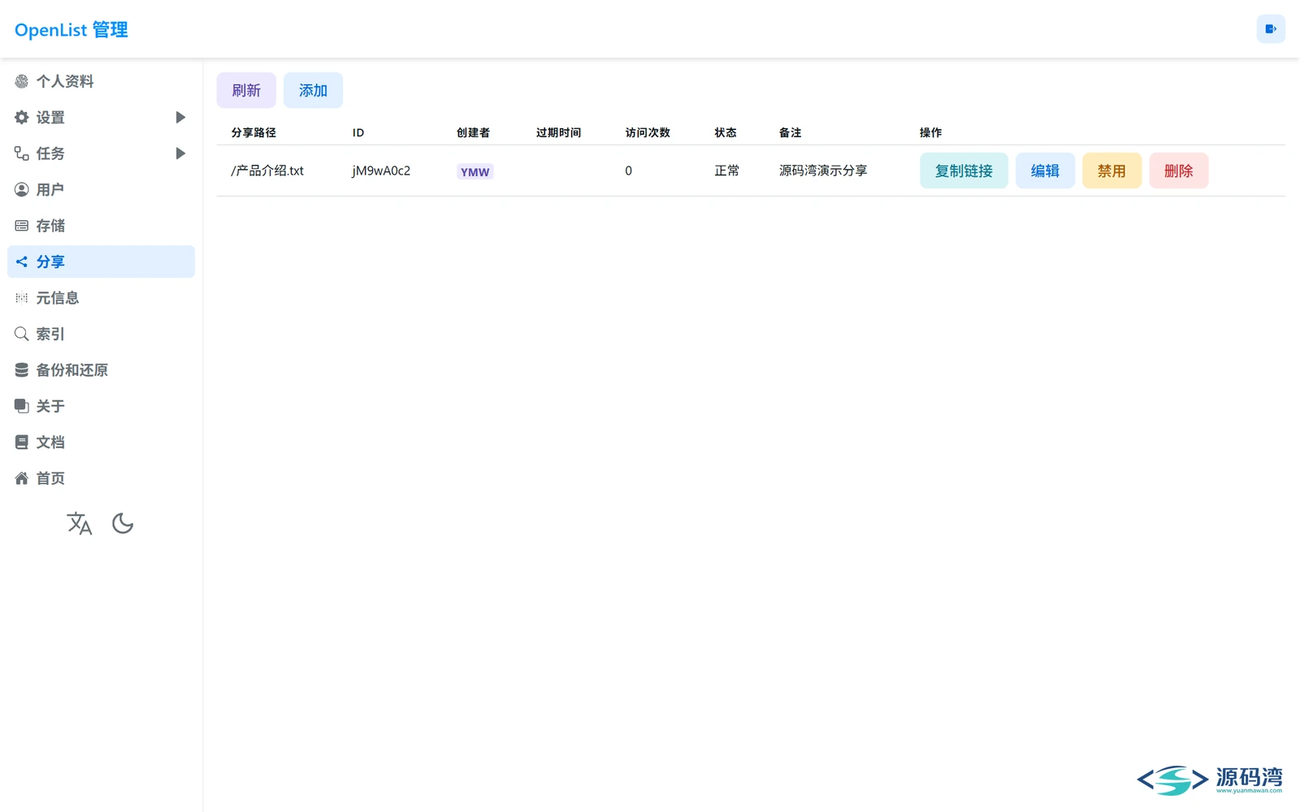Expand the 任务 submenu arrow
This screenshot has height=812, width=1300.
180,153
